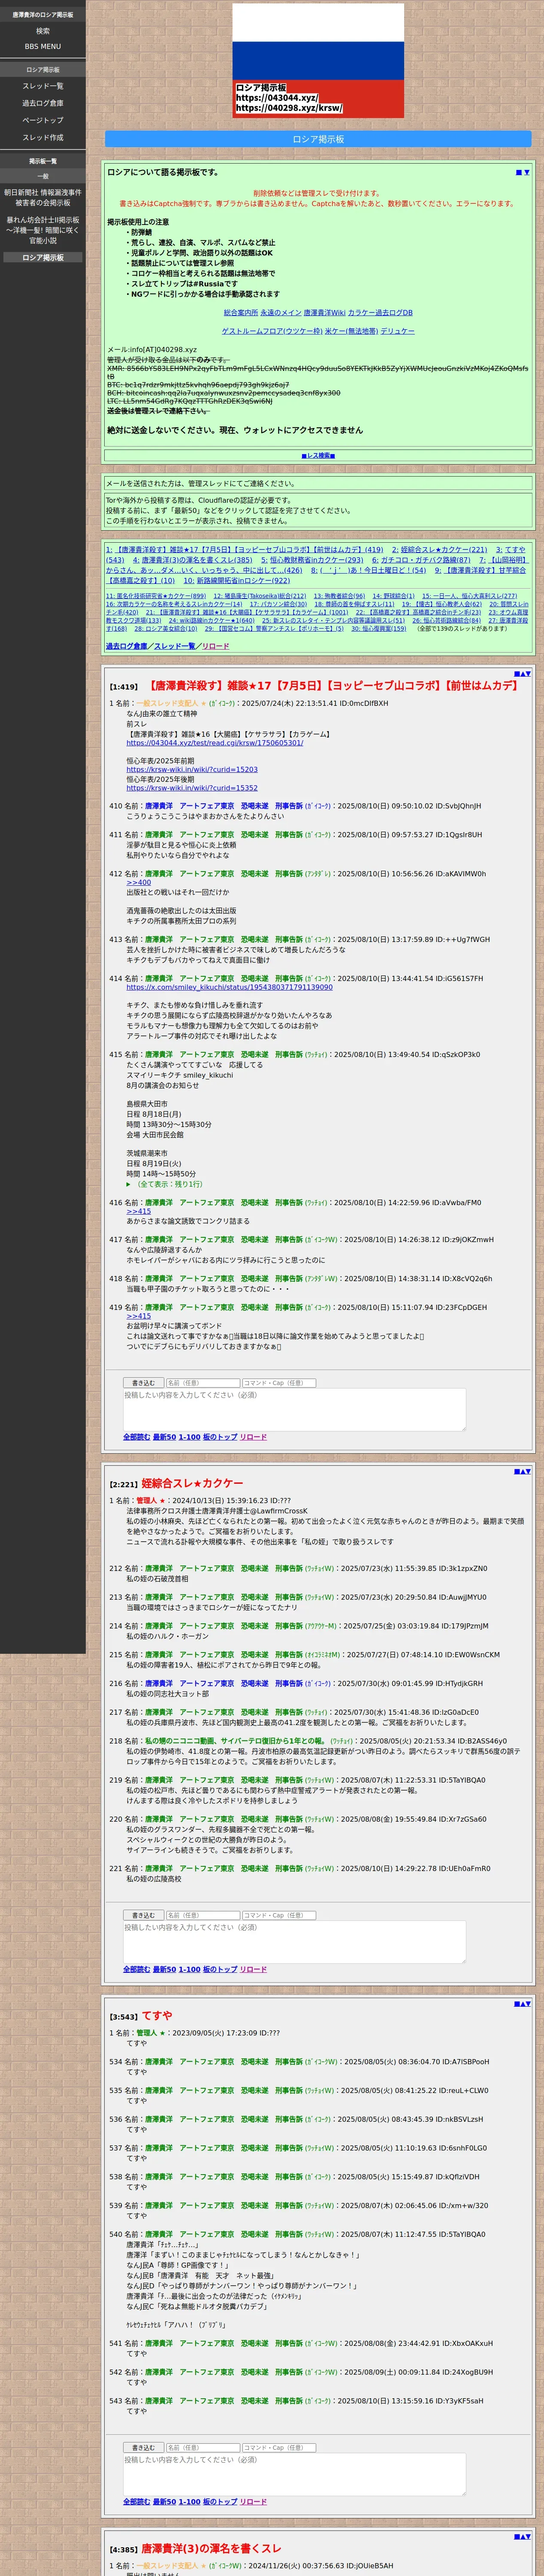Viewport: 544px width, 2576px height.
Task: Open the krsw-wiki curid=15203 link
Action: 192,770
